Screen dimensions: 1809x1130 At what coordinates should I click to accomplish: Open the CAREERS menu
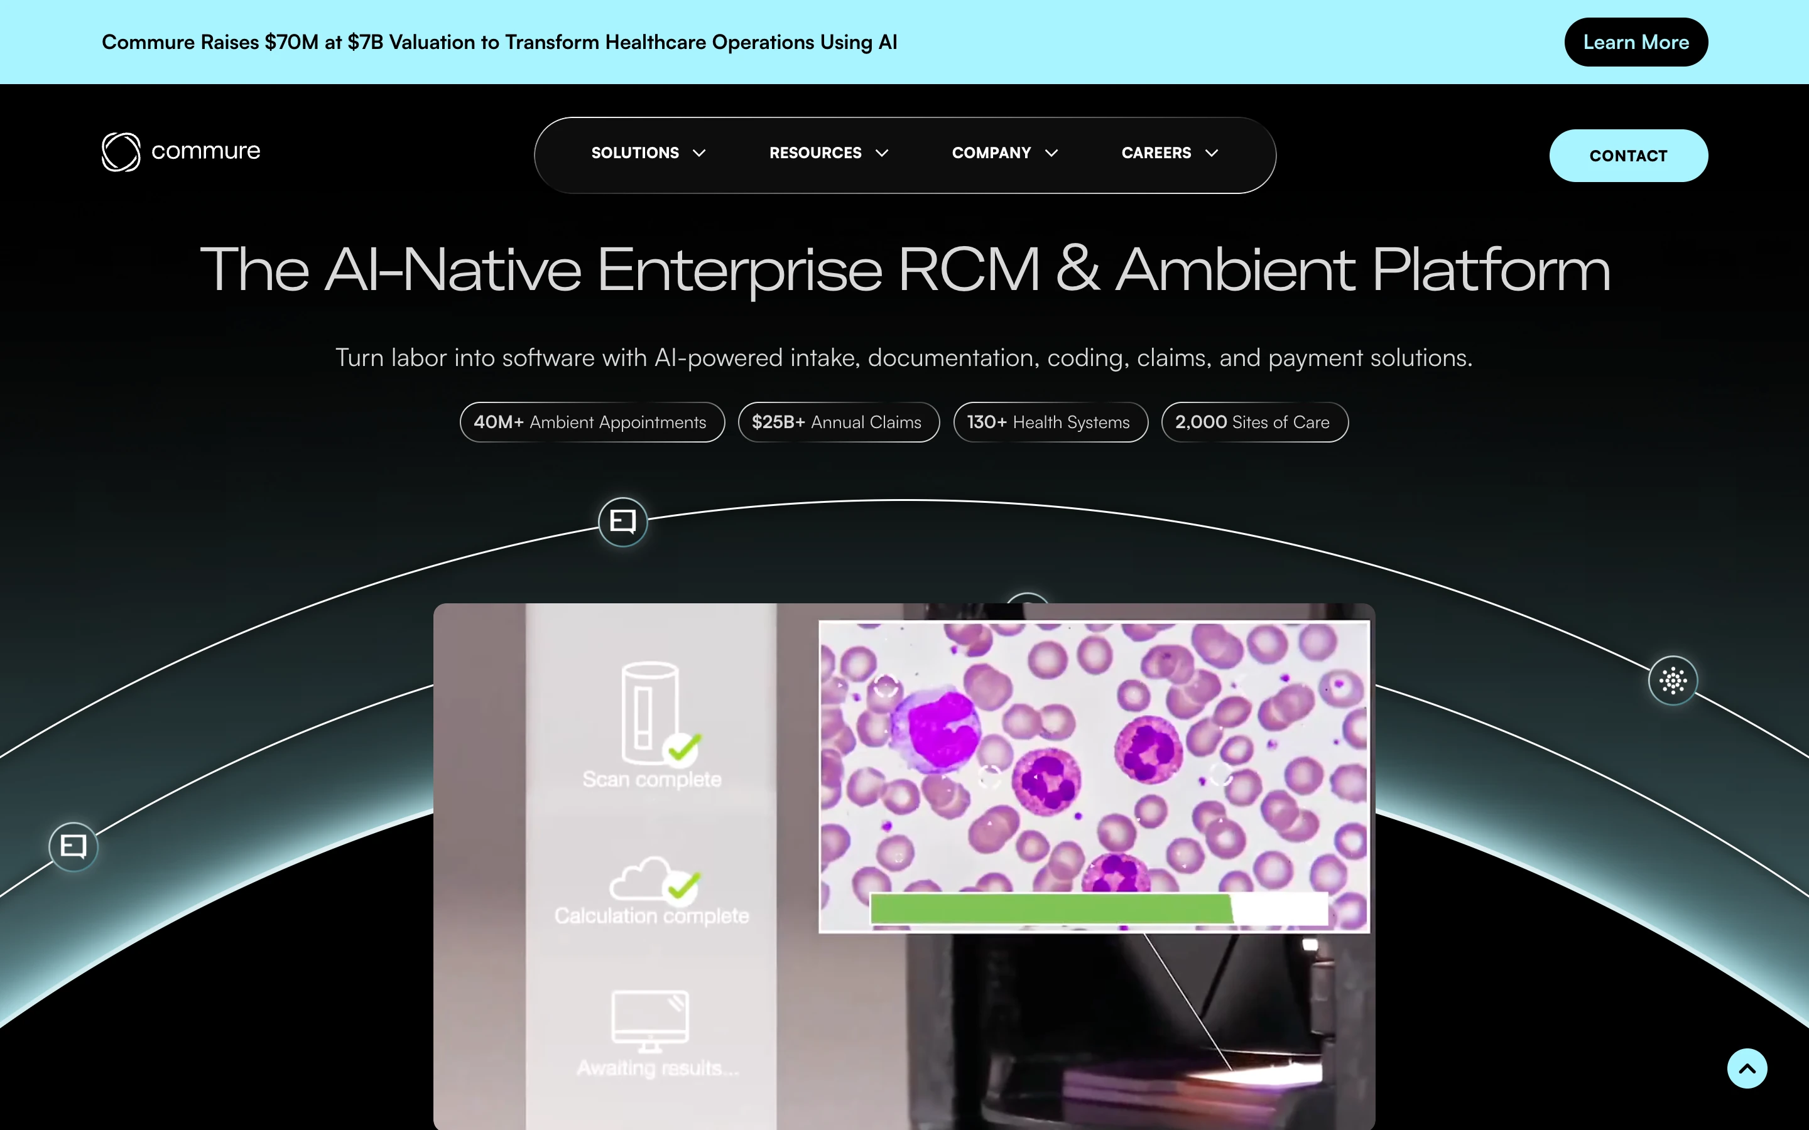[x=1170, y=153]
